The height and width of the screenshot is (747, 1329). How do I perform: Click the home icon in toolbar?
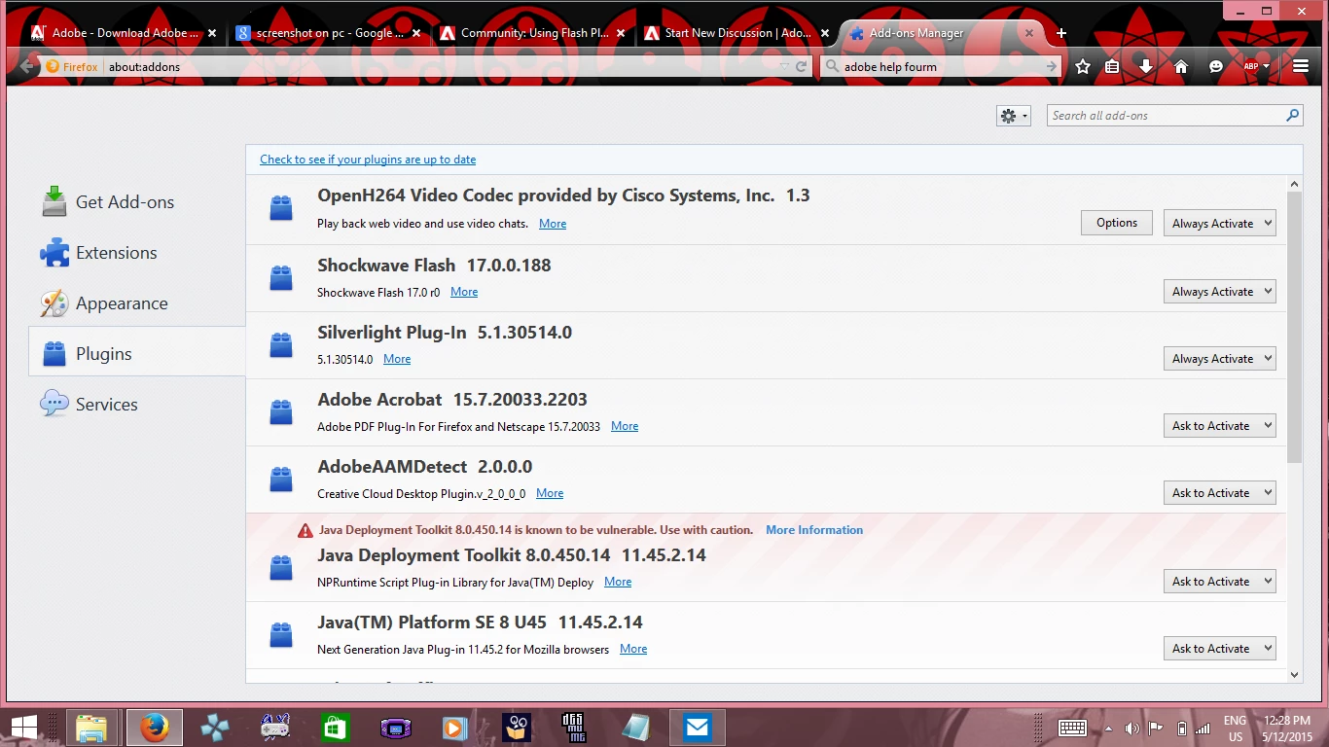pos(1181,67)
